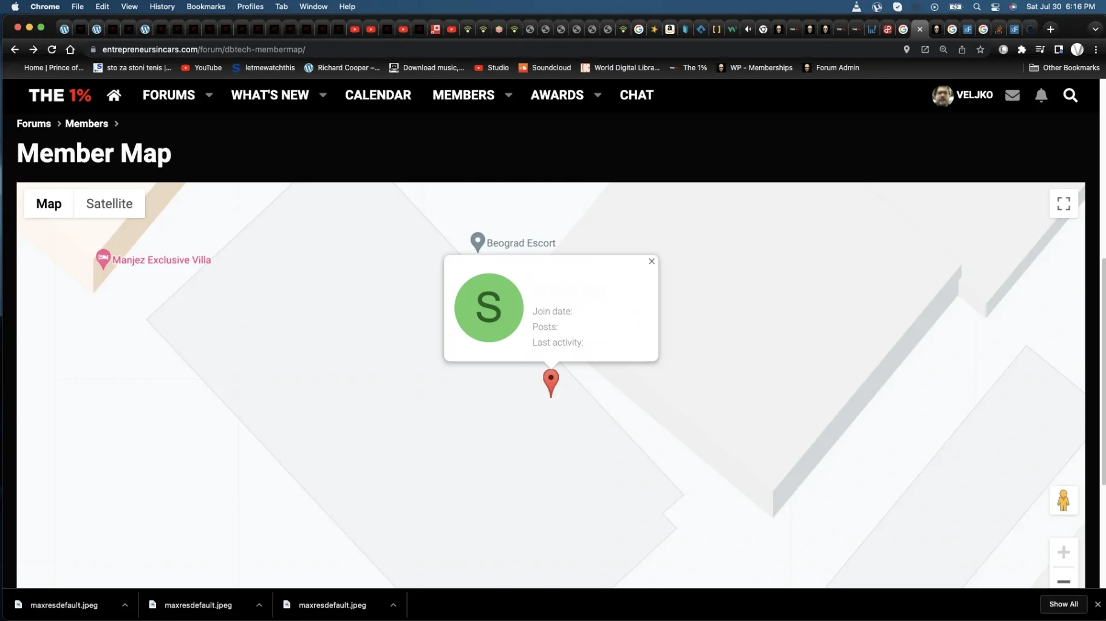Open the Bookmarks menu in menu bar
The image size is (1106, 621).
click(206, 7)
